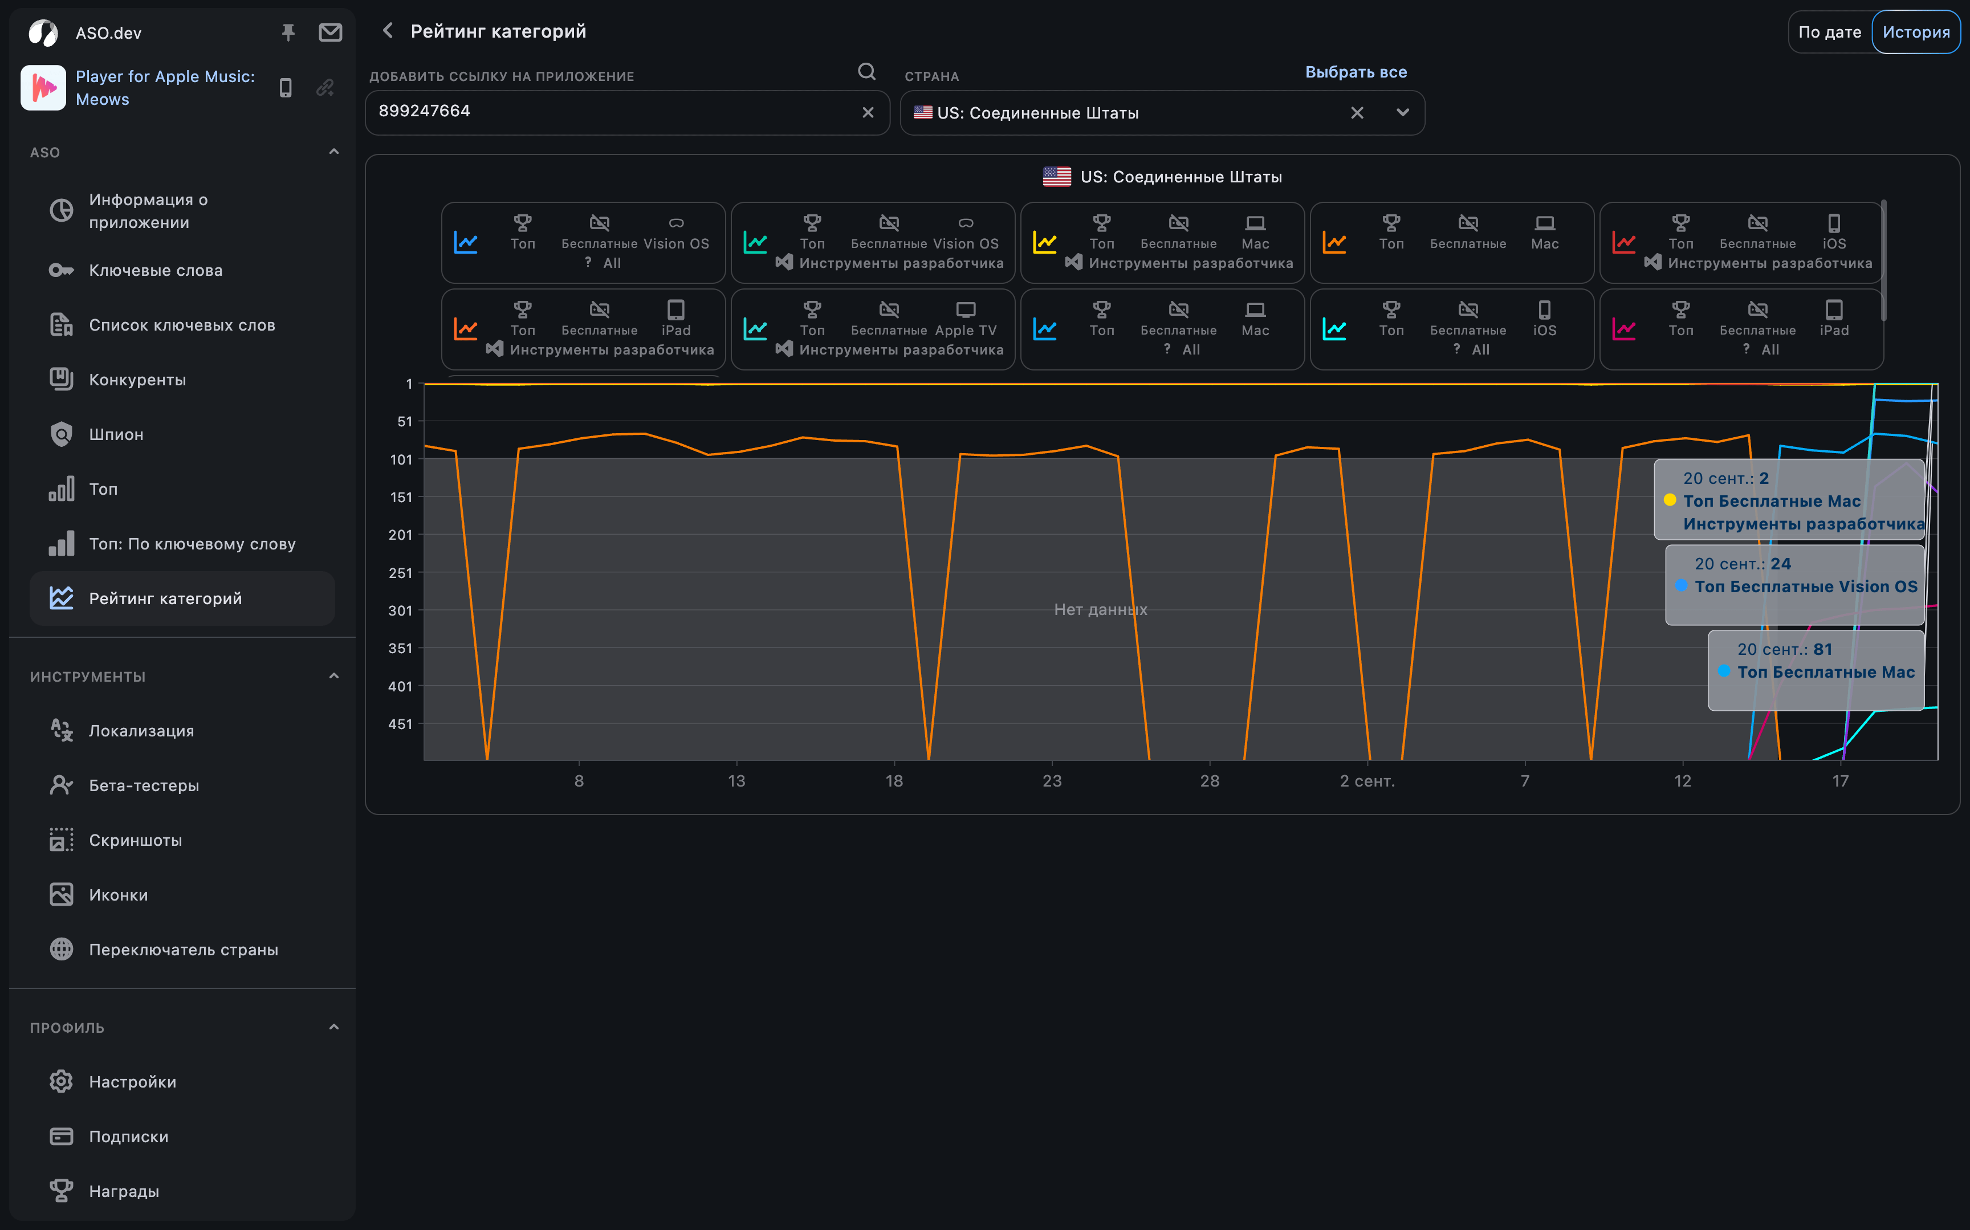Click the Подписки card icon
This screenshot has width=1970, height=1230.
click(x=61, y=1137)
